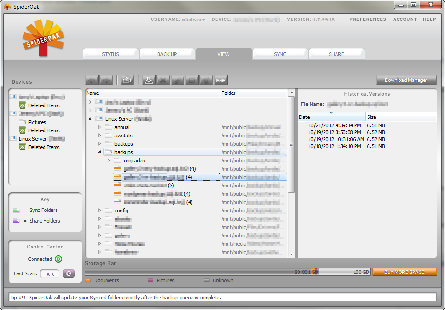The height and width of the screenshot is (310, 445).
Task: Click Linux Server computer icon in file tree
Action: pyautogui.click(x=99, y=118)
